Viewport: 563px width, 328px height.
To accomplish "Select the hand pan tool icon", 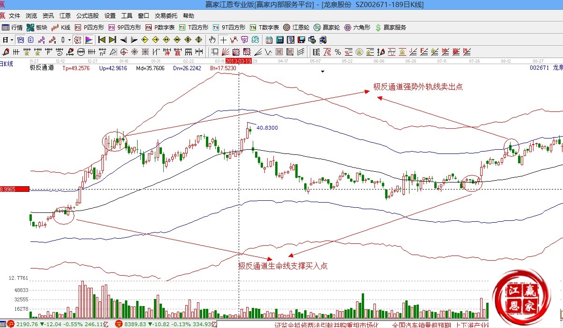I will coord(212,40).
